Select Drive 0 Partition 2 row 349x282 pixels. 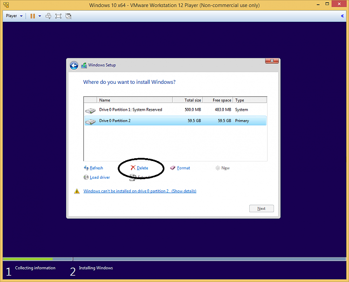[x=175, y=121]
